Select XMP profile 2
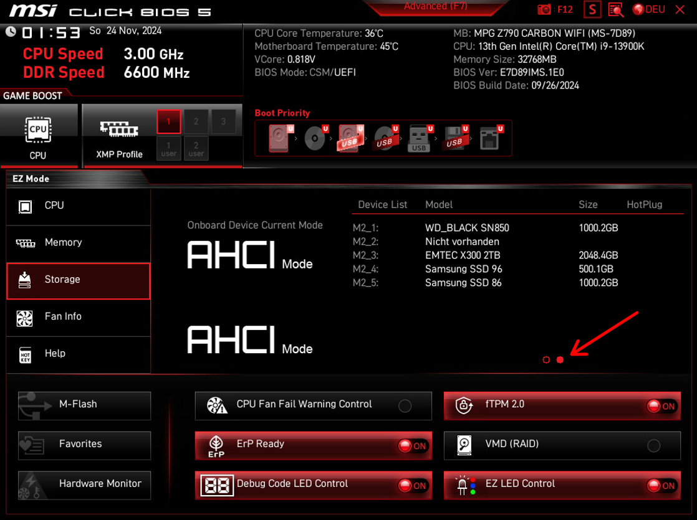Viewport: 697px width, 520px height. click(x=196, y=121)
